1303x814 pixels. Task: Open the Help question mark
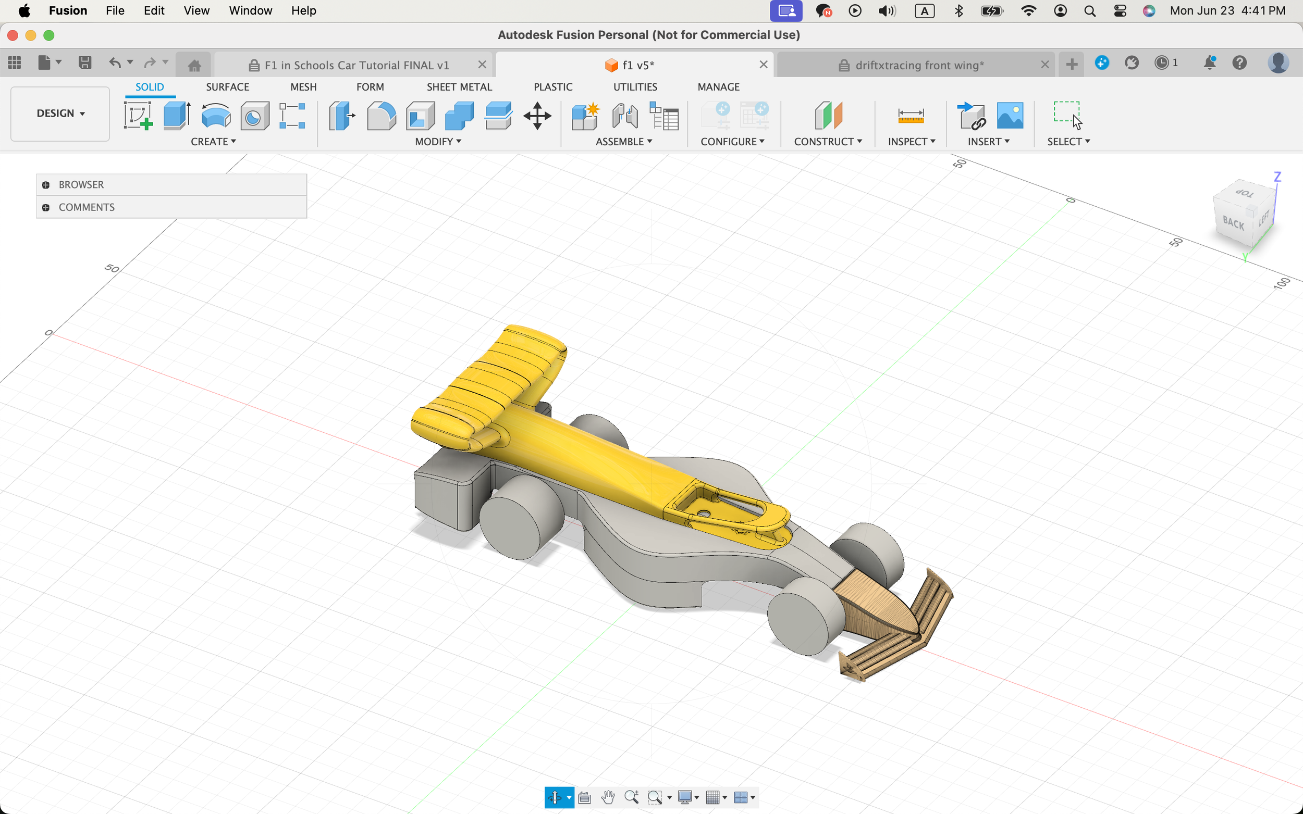coord(1239,63)
